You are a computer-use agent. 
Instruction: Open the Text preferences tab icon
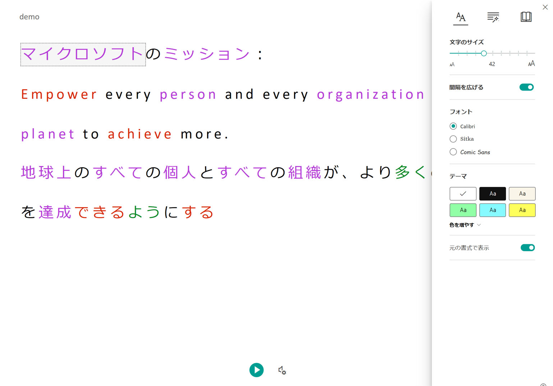tap(461, 17)
